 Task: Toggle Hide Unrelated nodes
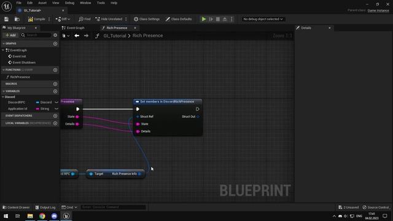(109, 19)
